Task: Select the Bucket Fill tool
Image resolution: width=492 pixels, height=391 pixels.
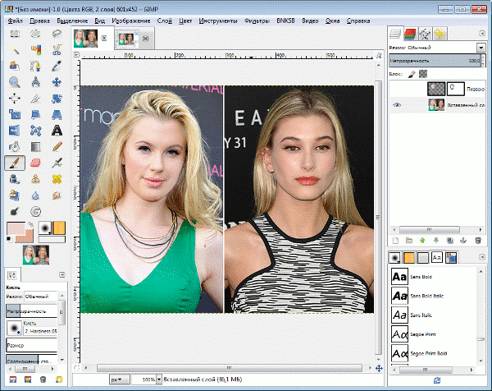Action: point(15,147)
